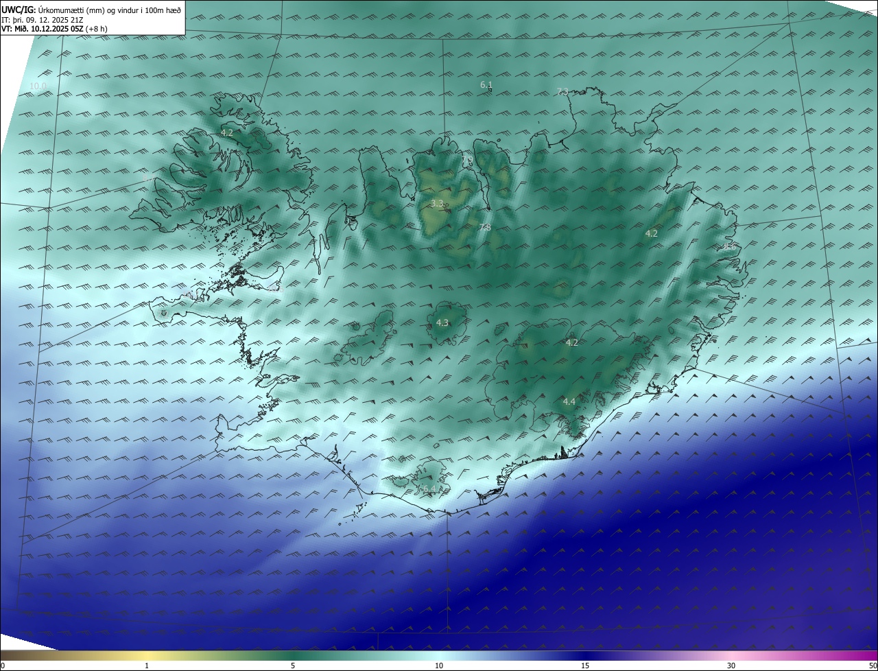Pick the yellow segment of the color scale

tap(147, 655)
